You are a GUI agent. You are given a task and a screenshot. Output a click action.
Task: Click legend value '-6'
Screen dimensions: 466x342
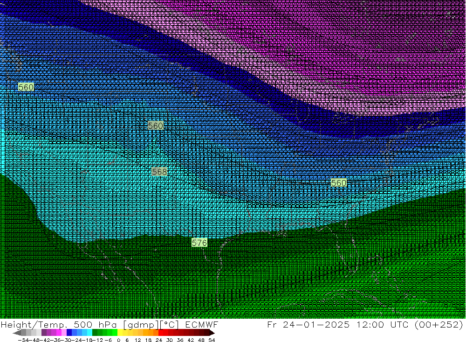point(108,340)
